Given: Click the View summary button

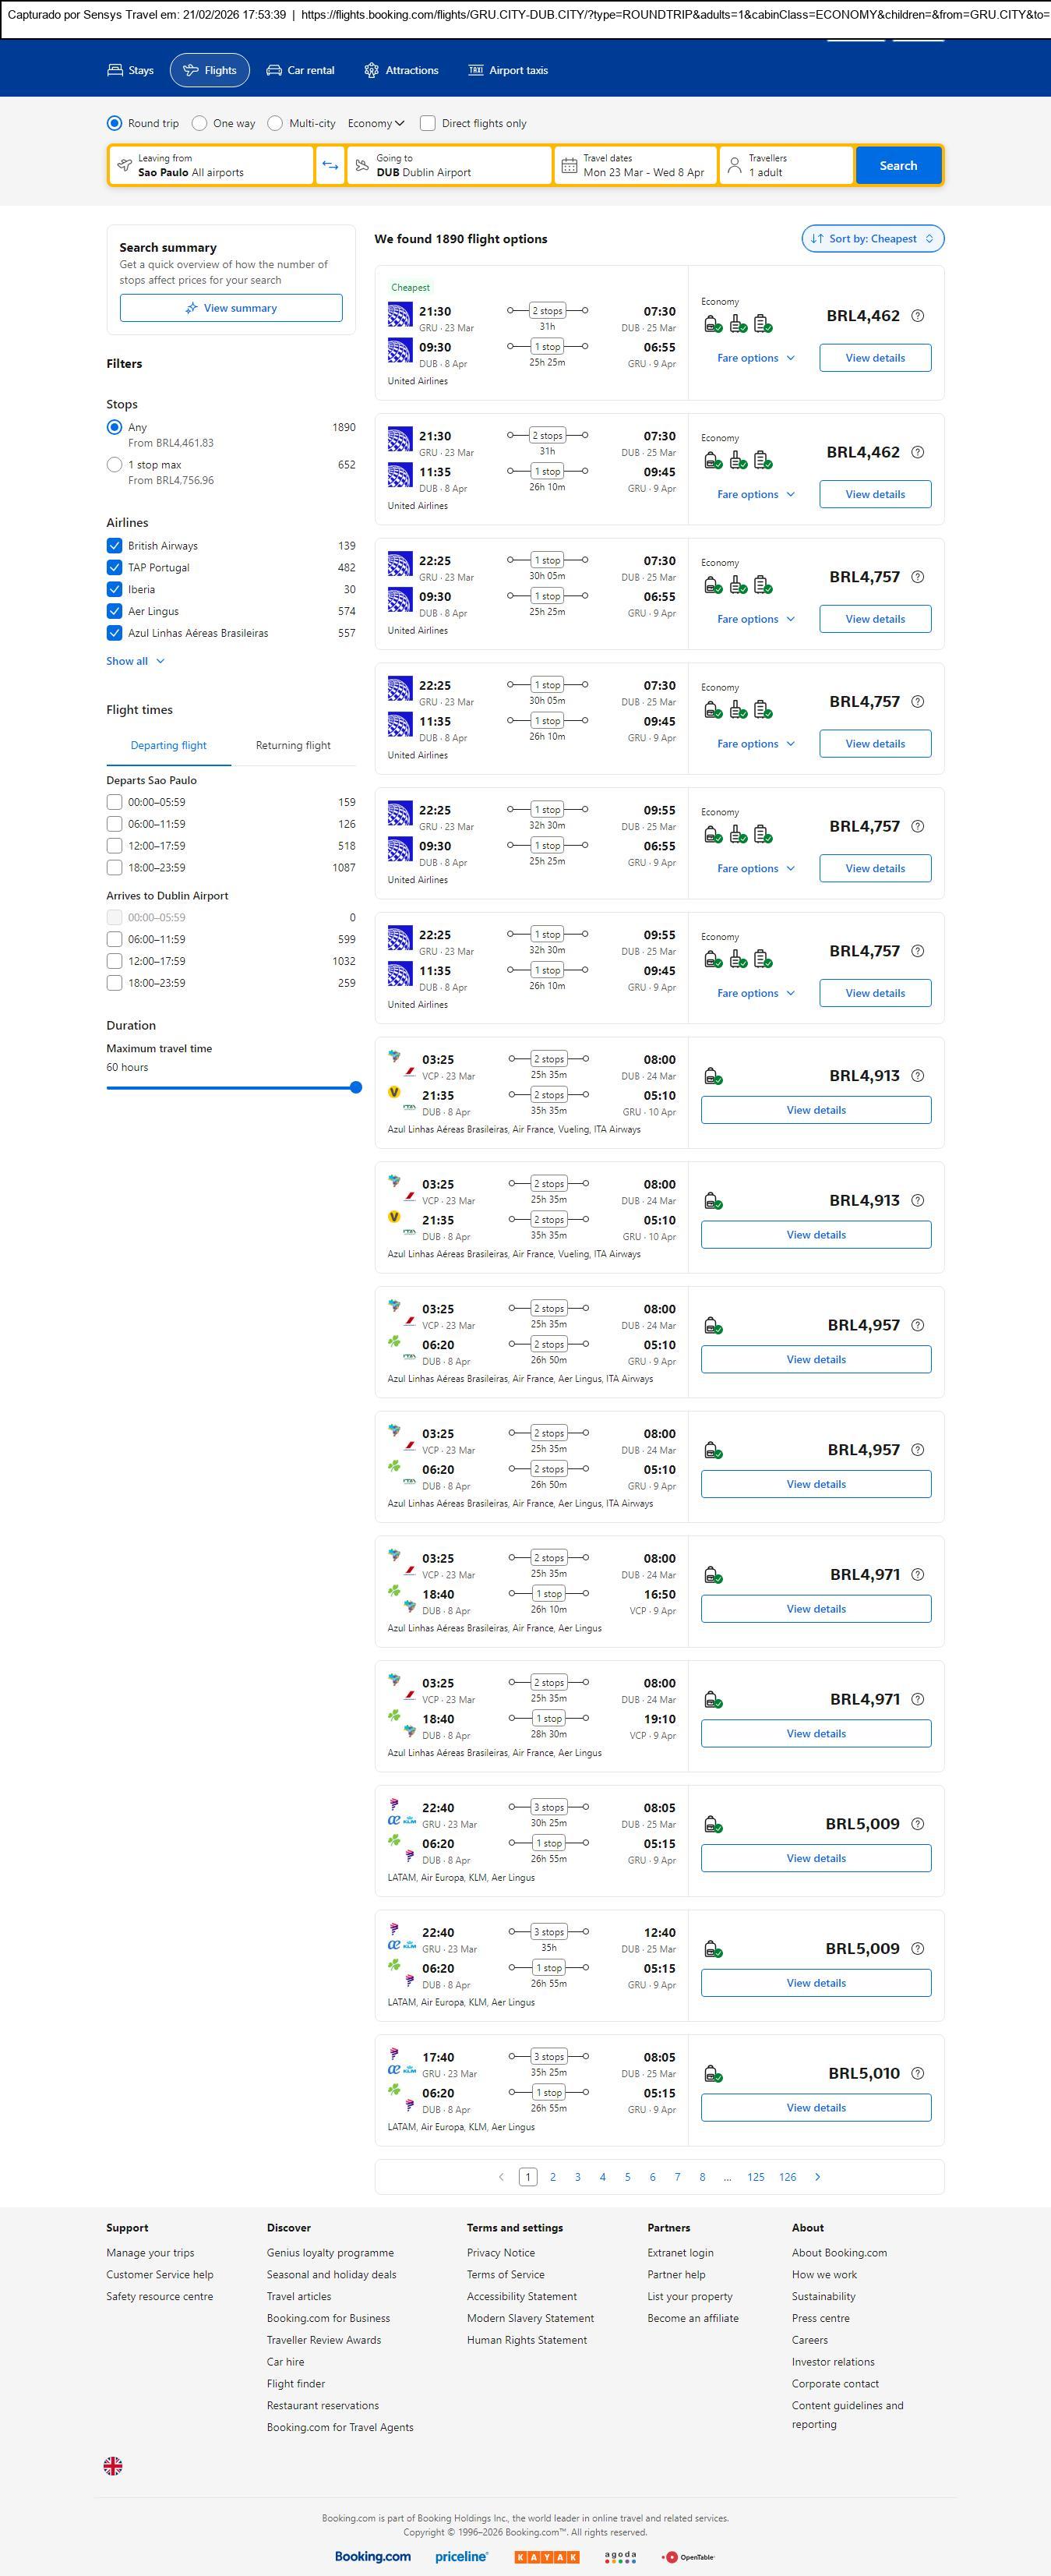Looking at the screenshot, I should click(231, 308).
